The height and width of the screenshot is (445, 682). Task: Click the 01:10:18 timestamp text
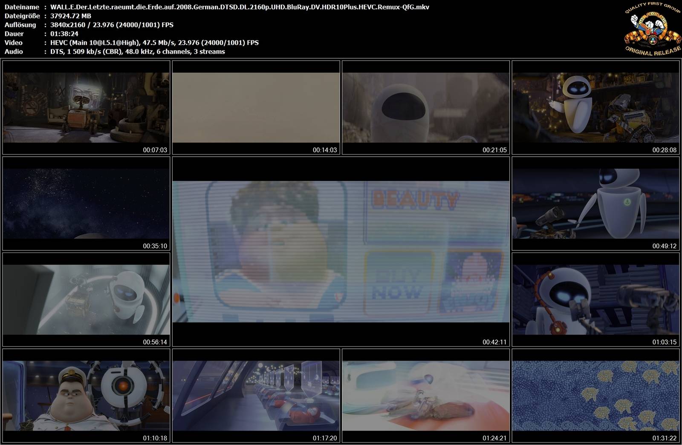click(x=155, y=438)
